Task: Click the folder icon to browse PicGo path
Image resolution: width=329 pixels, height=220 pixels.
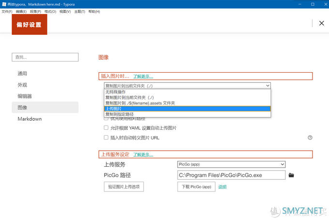Action: point(291,175)
